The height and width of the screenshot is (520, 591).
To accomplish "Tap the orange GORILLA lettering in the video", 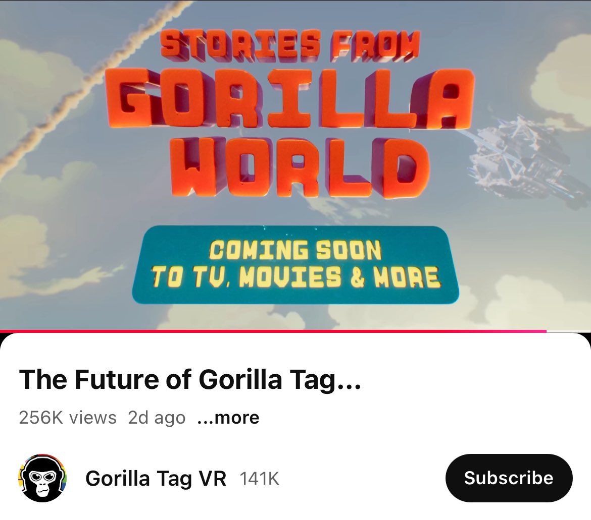I will (x=290, y=99).
